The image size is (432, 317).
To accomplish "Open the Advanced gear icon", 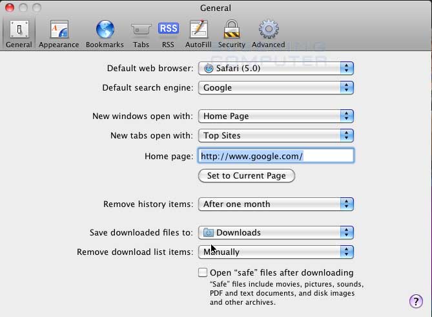I will coord(269,29).
